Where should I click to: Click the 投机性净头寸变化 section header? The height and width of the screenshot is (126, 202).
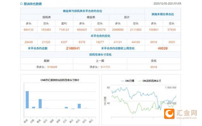(100, 54)
